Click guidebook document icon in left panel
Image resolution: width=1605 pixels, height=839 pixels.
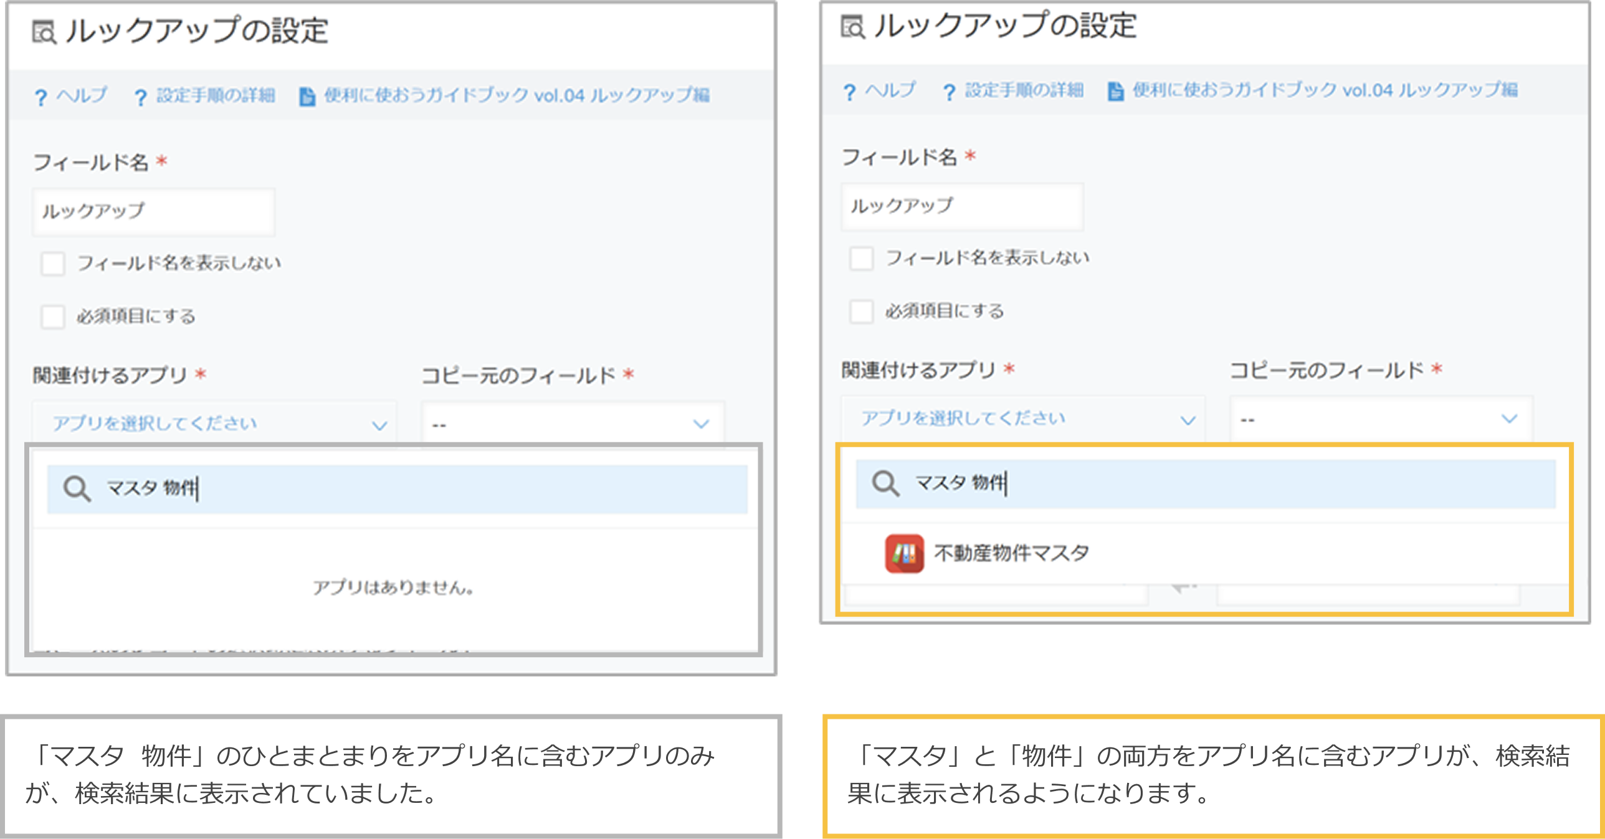pyautogui.click(x=307, y=97)
